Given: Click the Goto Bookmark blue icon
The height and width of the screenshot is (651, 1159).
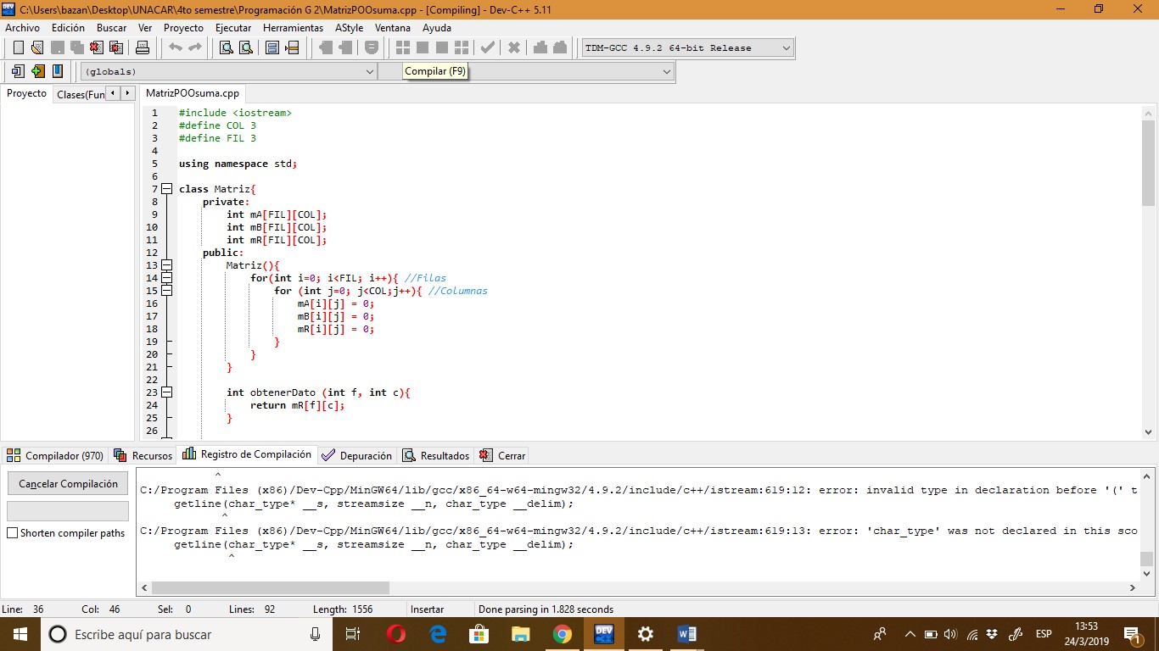Looking at the screenshot, I should [57, 71].
